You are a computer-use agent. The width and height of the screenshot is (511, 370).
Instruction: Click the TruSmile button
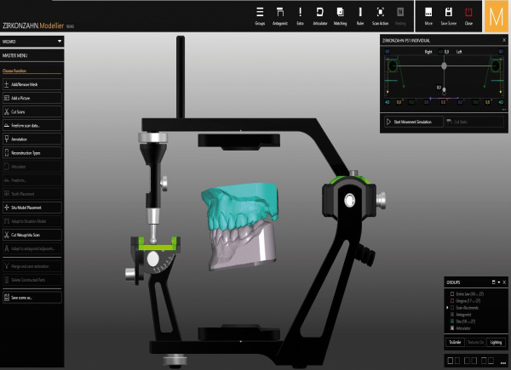[455, 342]
